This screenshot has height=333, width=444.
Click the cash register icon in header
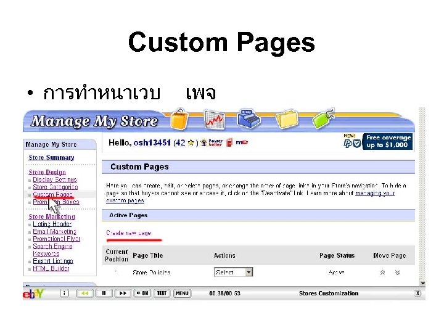(249, 118)
